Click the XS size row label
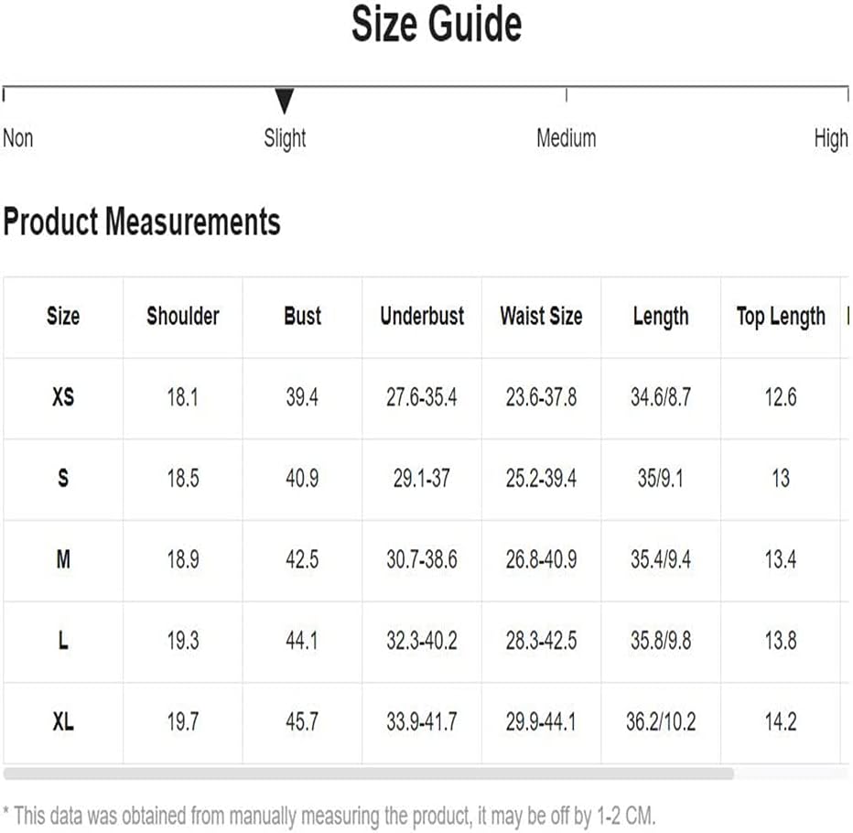853x833 pixels. pos(63,397)
